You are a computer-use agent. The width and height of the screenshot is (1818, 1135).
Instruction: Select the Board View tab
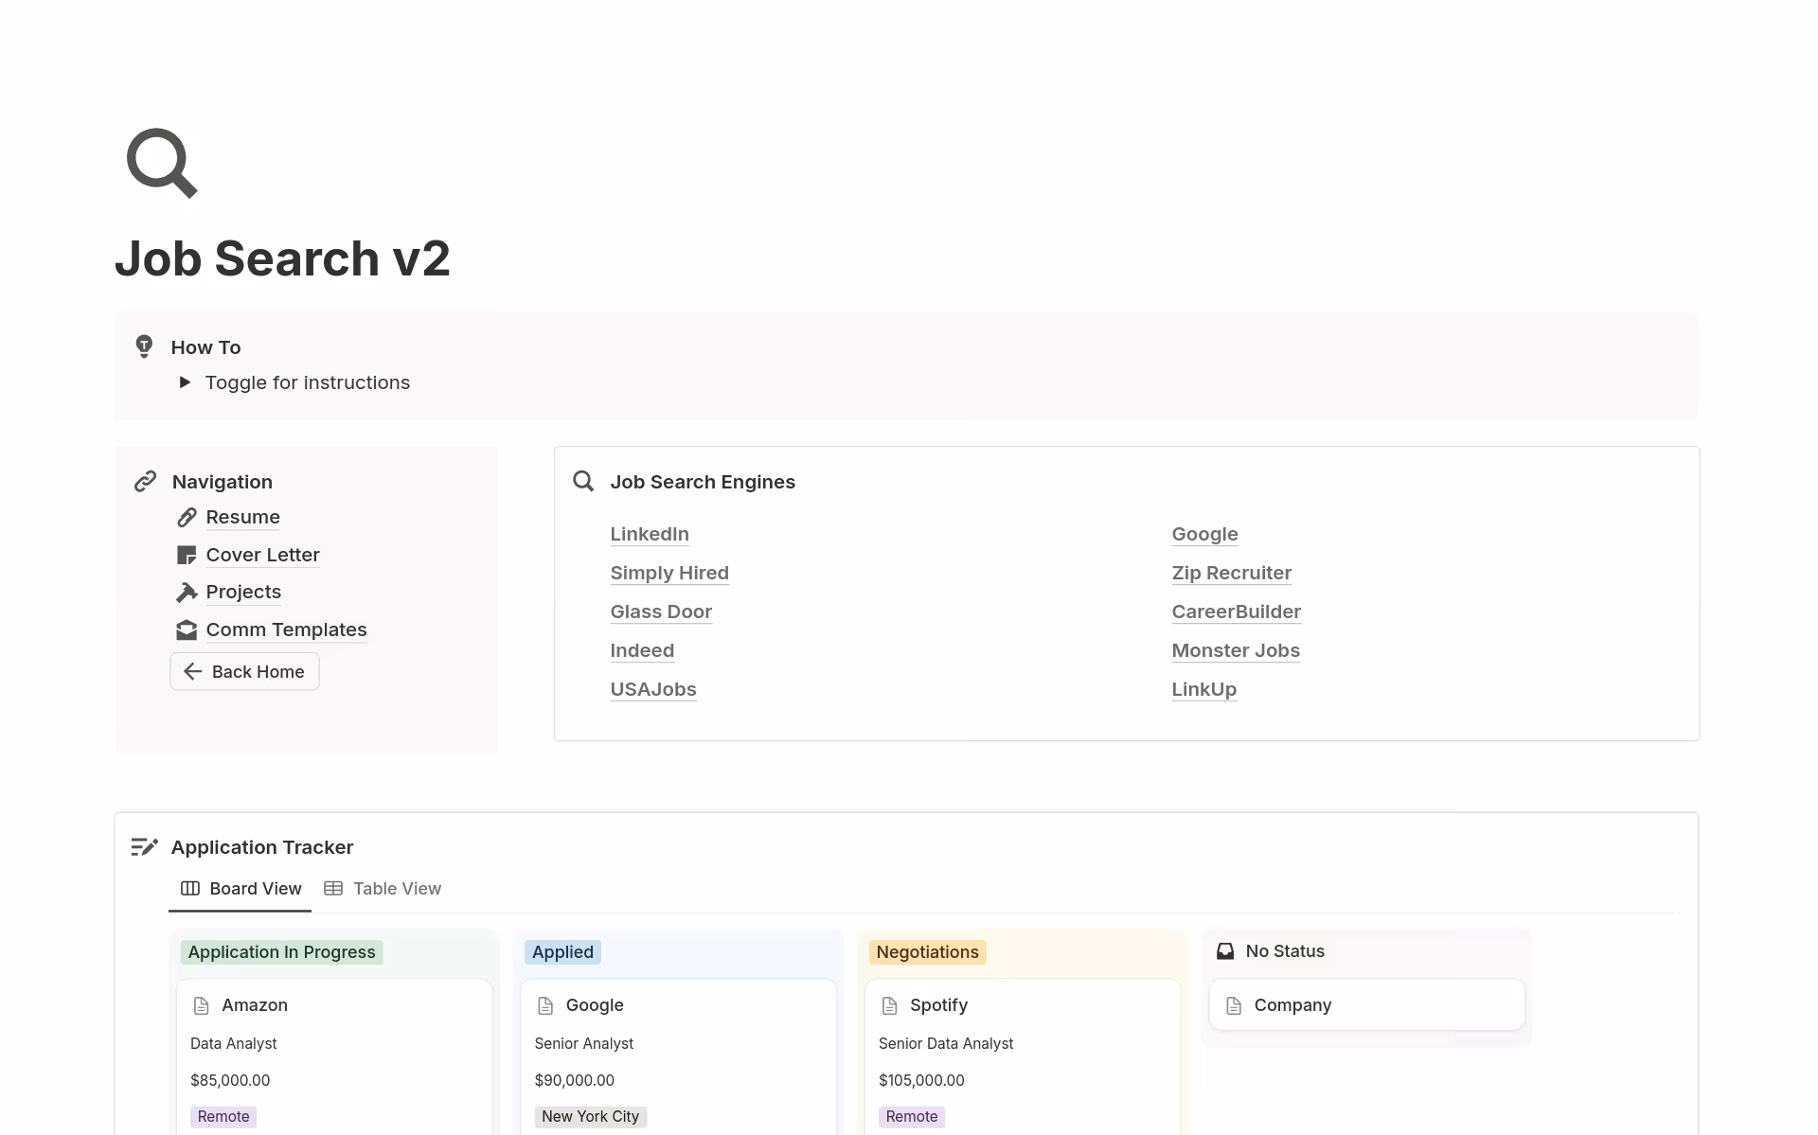pos(241,889)
